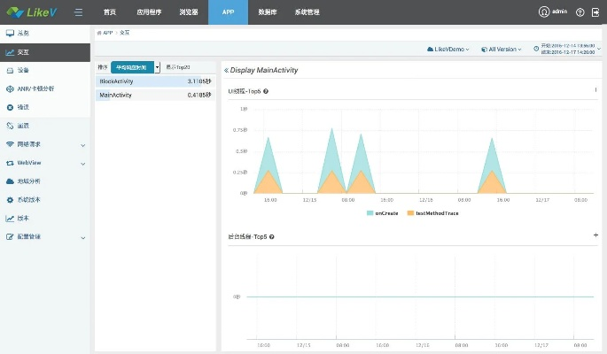The image size is (607, 354).
Task: Expand the background thread Top5 panel with plus
Action: (595, 235)
